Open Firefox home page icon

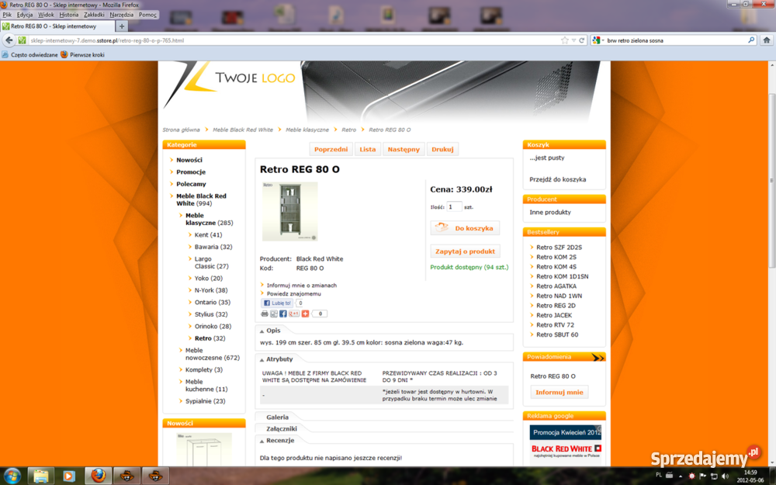click(x=768, y=40)
